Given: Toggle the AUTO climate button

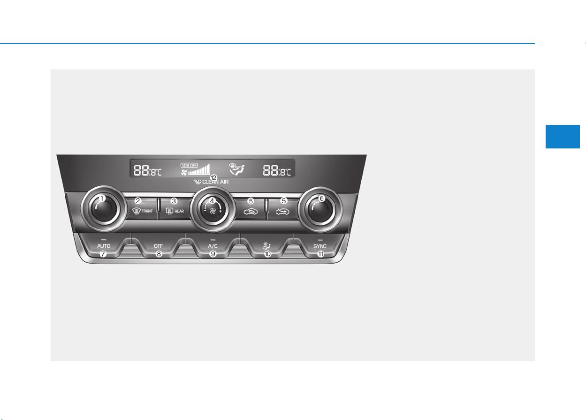Looking at the screenshot, I should (104, 245).
